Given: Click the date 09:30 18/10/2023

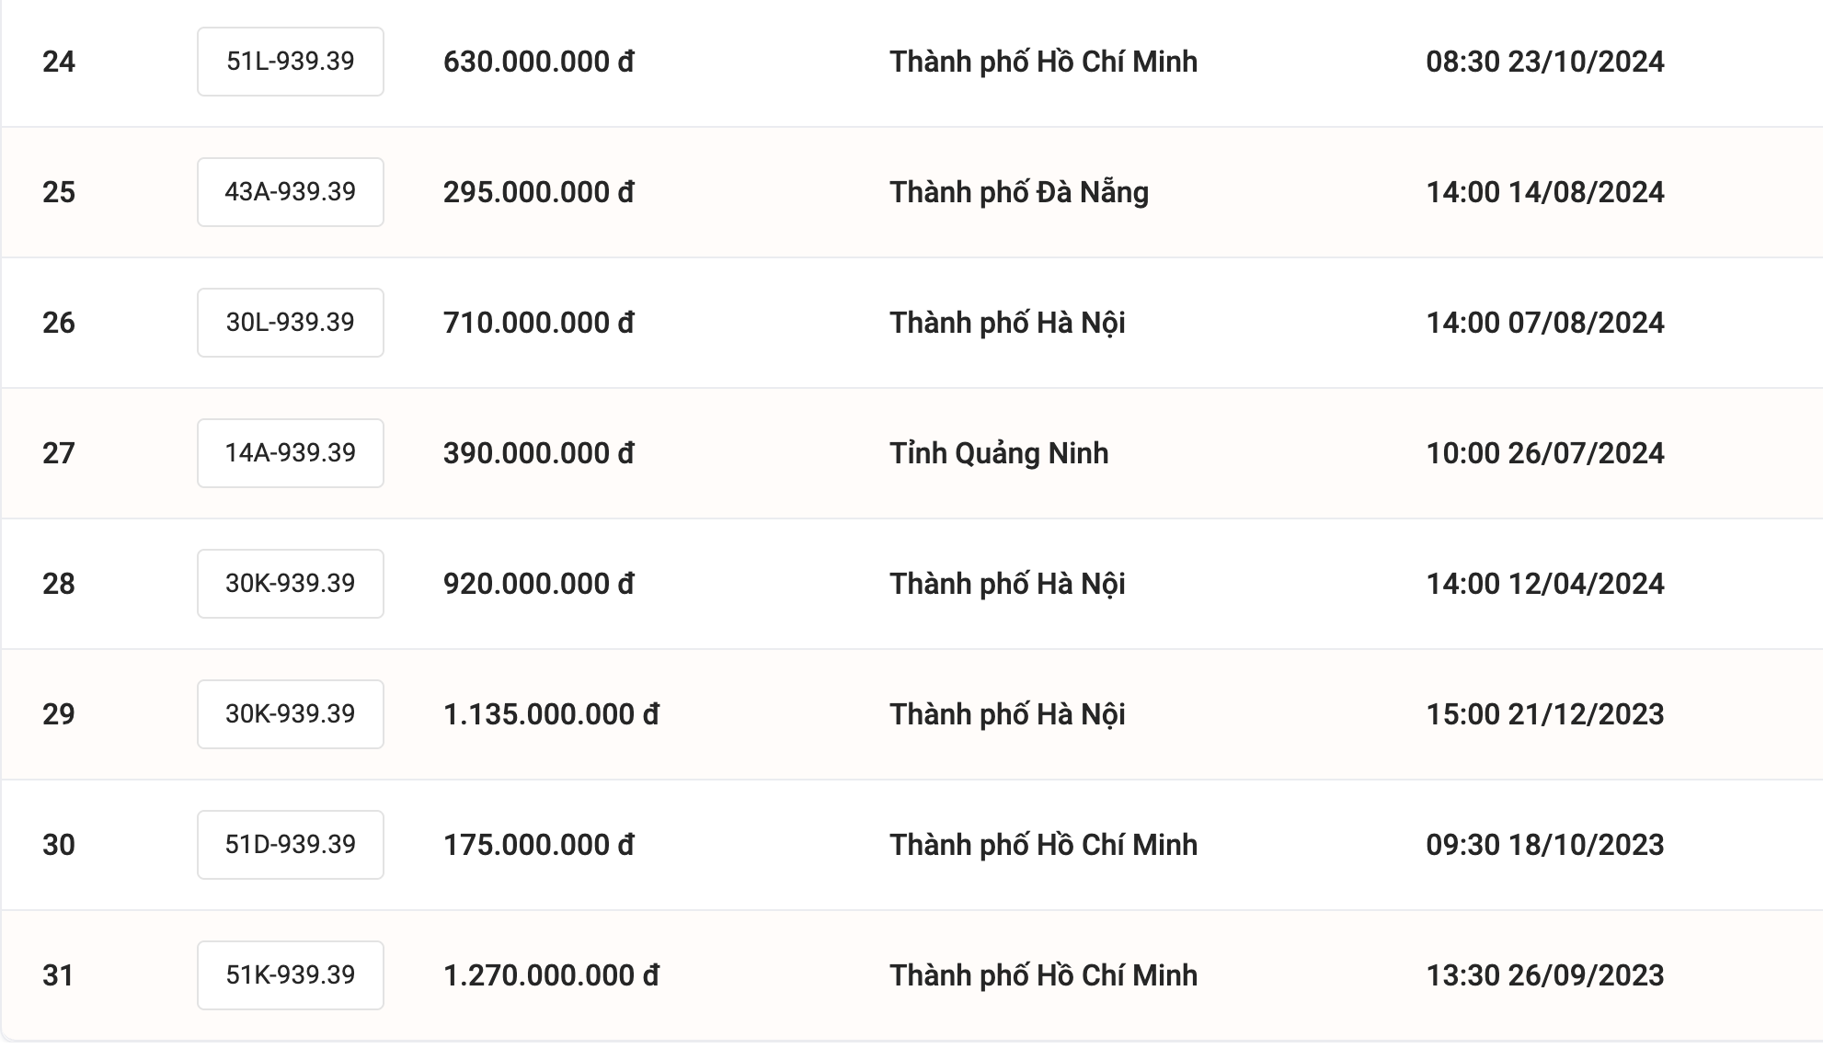Looking at the screenshot, I should coord(1544,845).
